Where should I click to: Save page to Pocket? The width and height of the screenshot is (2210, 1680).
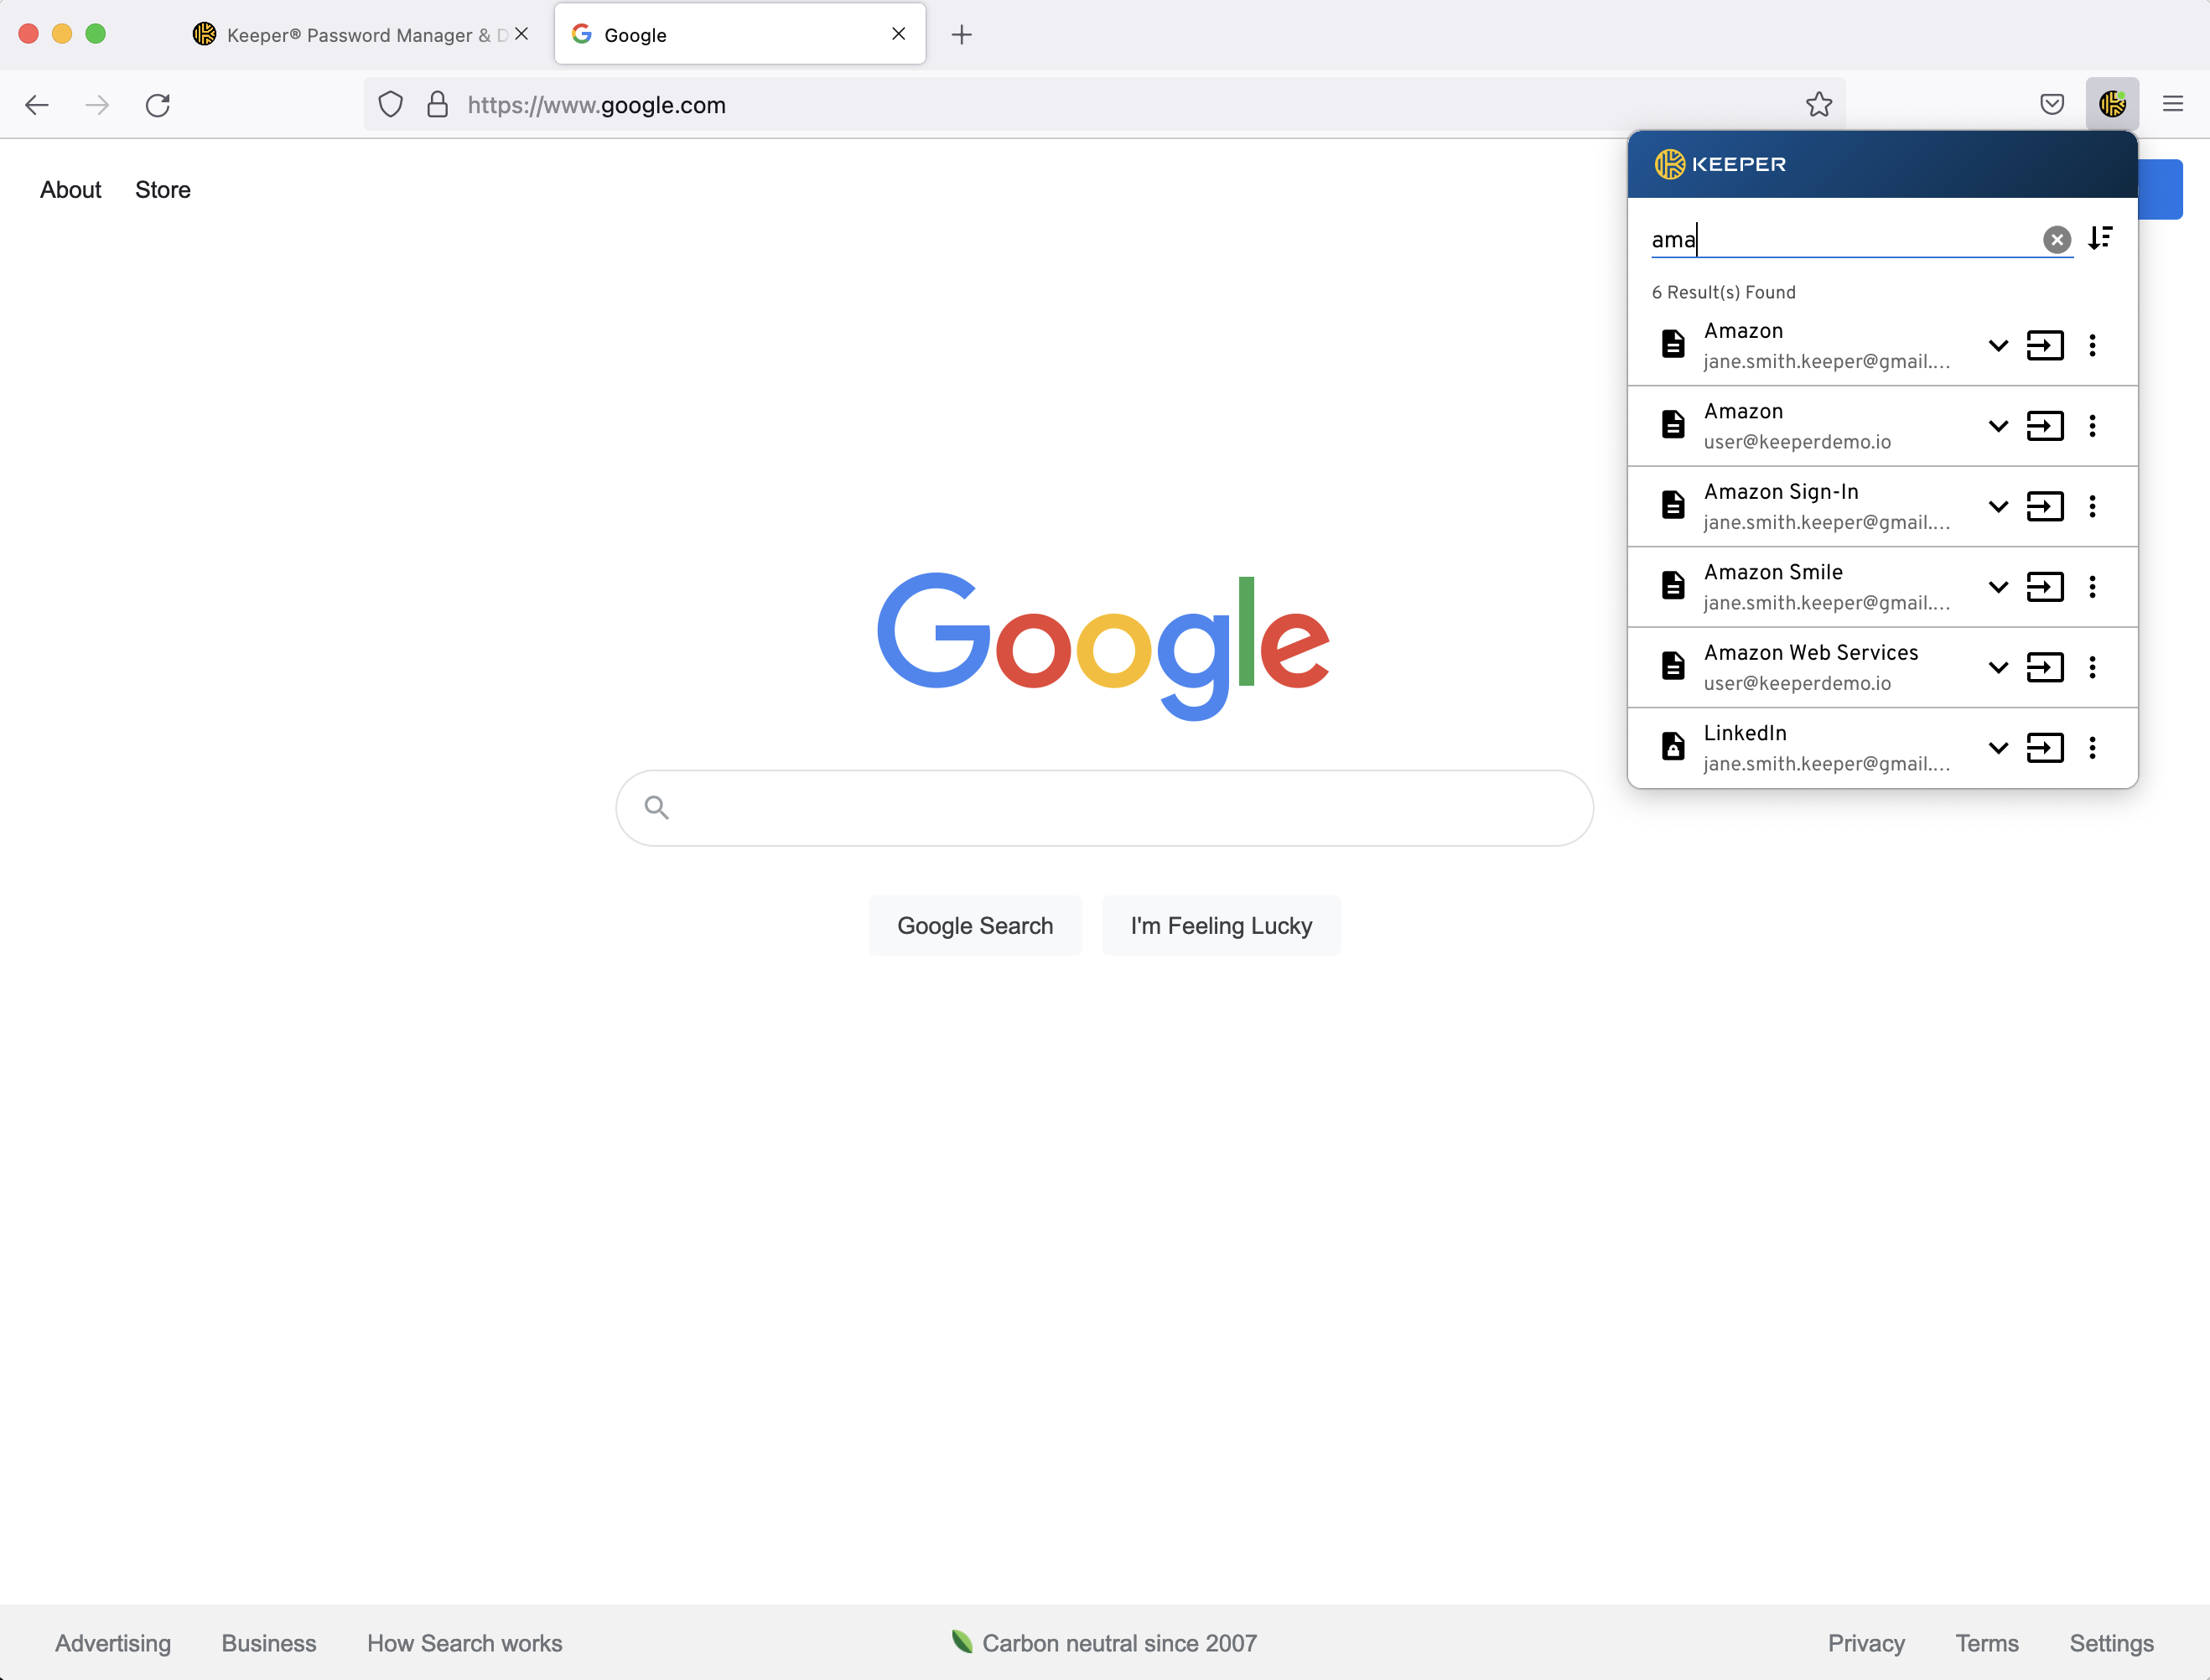tap(2052, 104)
